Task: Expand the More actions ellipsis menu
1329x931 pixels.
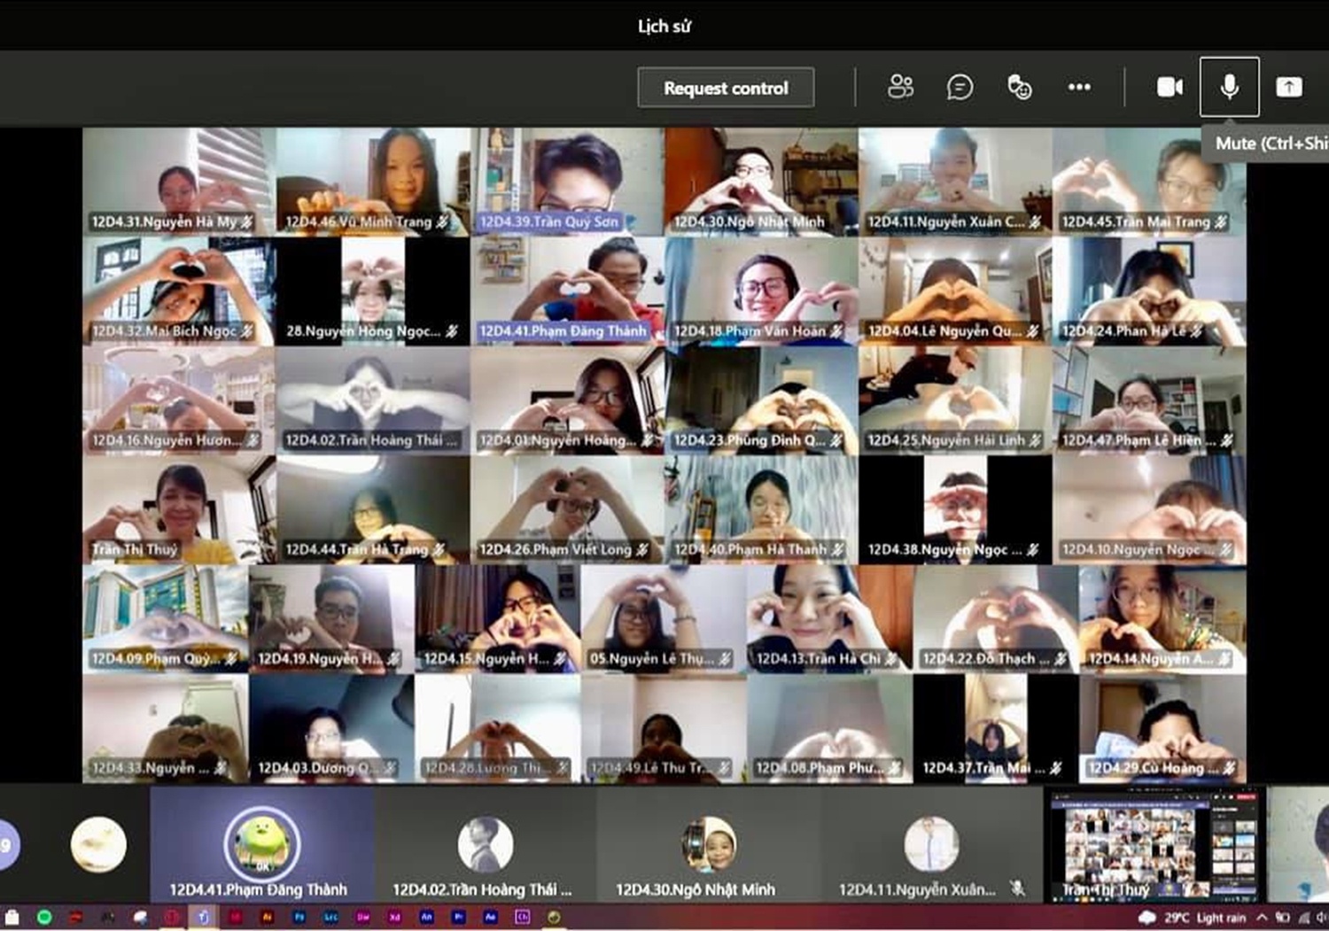Action: point(1079,87)
